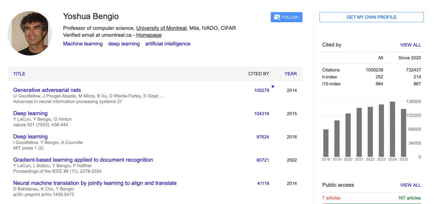View 105279 citations of Generative adversarial nets
This screenshot has height=204, width=444.
pos(261,90)
